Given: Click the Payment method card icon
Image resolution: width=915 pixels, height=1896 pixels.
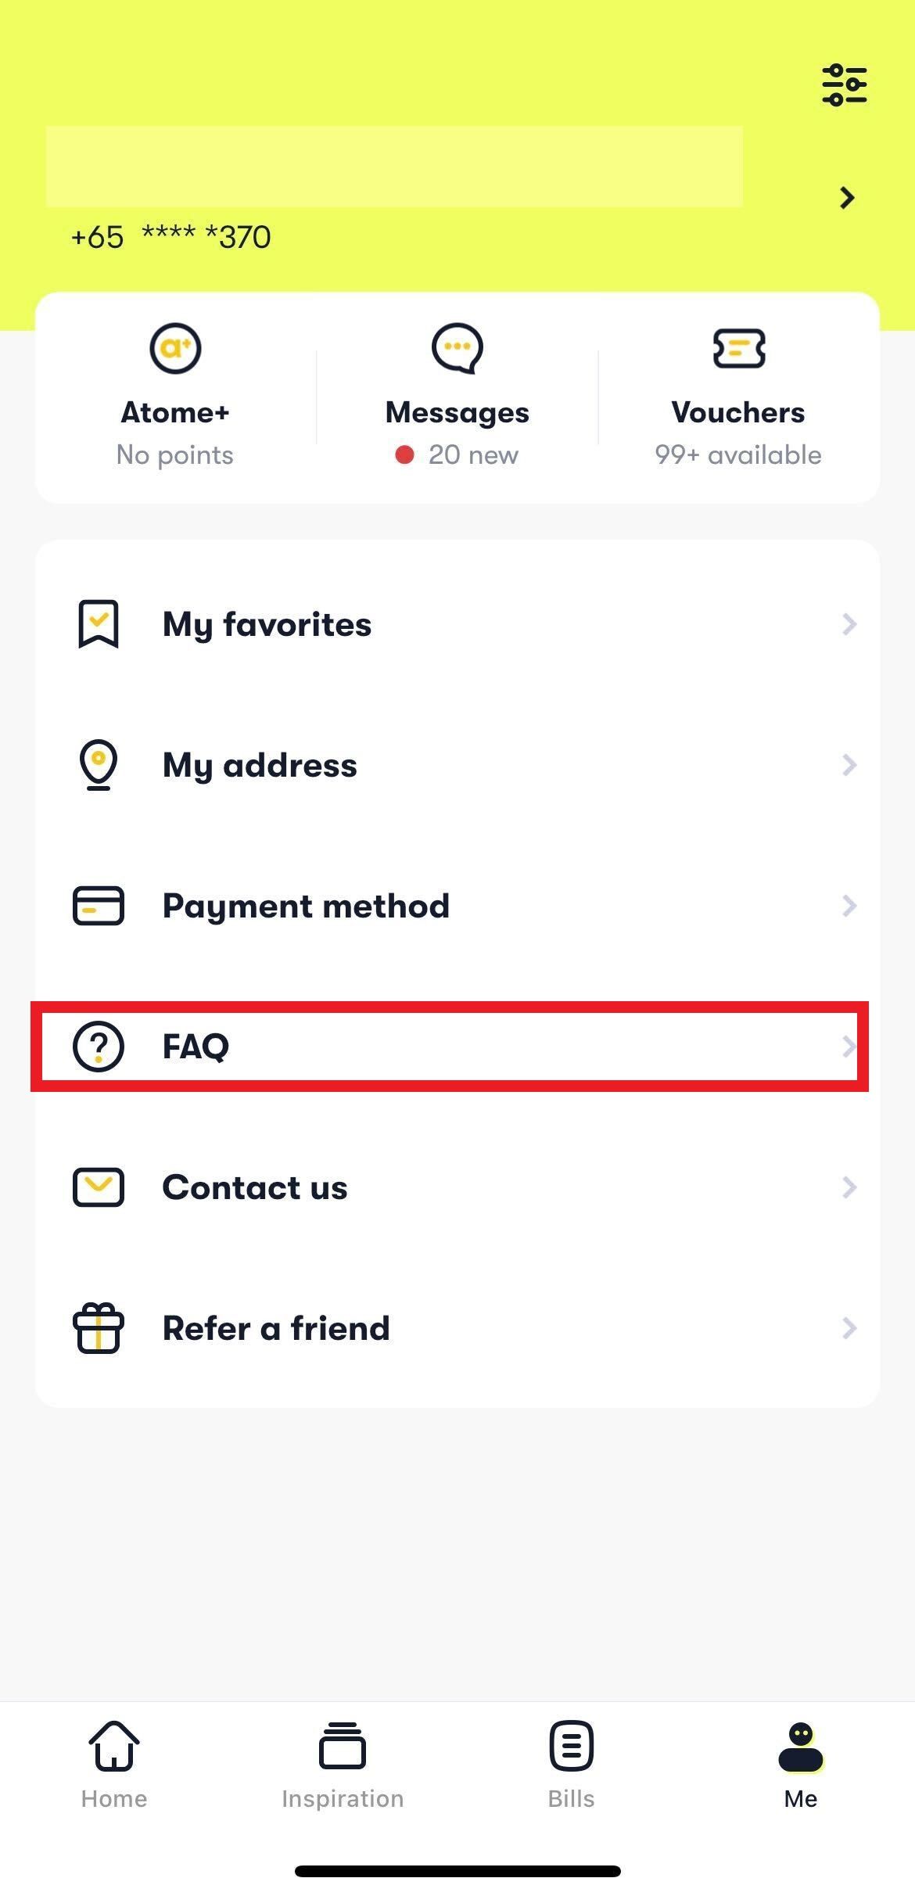Looking at the screenshot, I should tap(99, 906).
